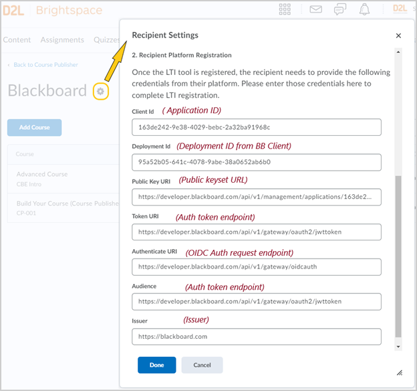Click the Done button

tap(156, 365)
